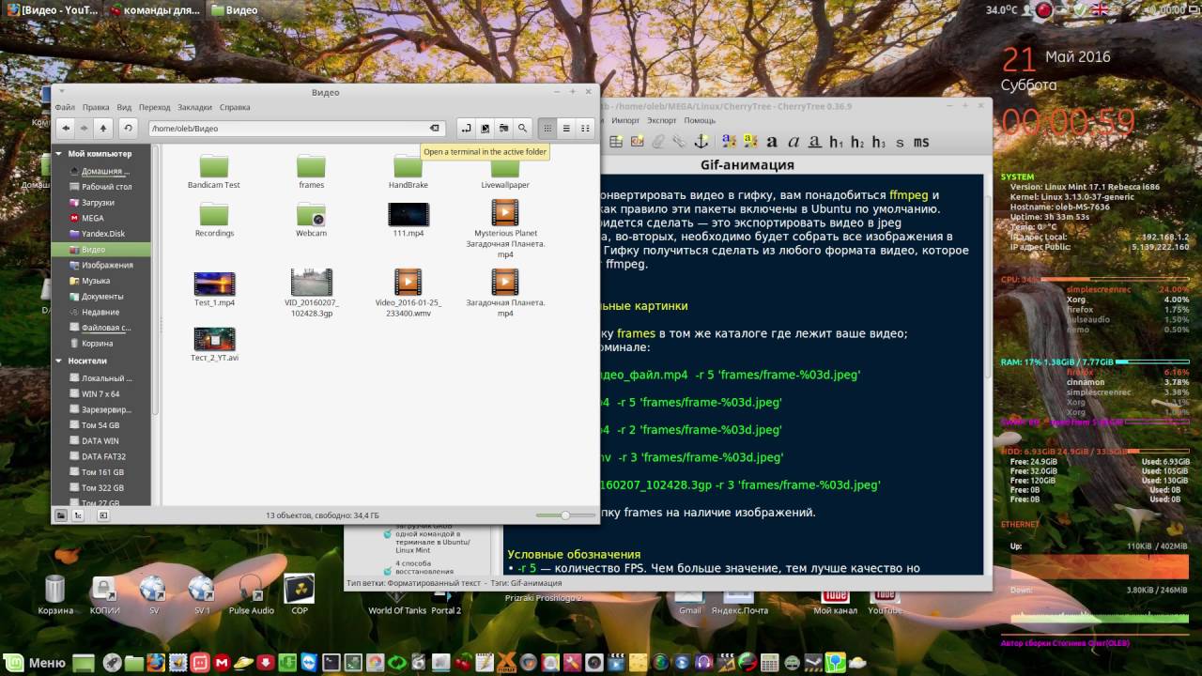Show places in file manager sidebar footer
Screen dimensions: 1202x676
tap(61, 515)
